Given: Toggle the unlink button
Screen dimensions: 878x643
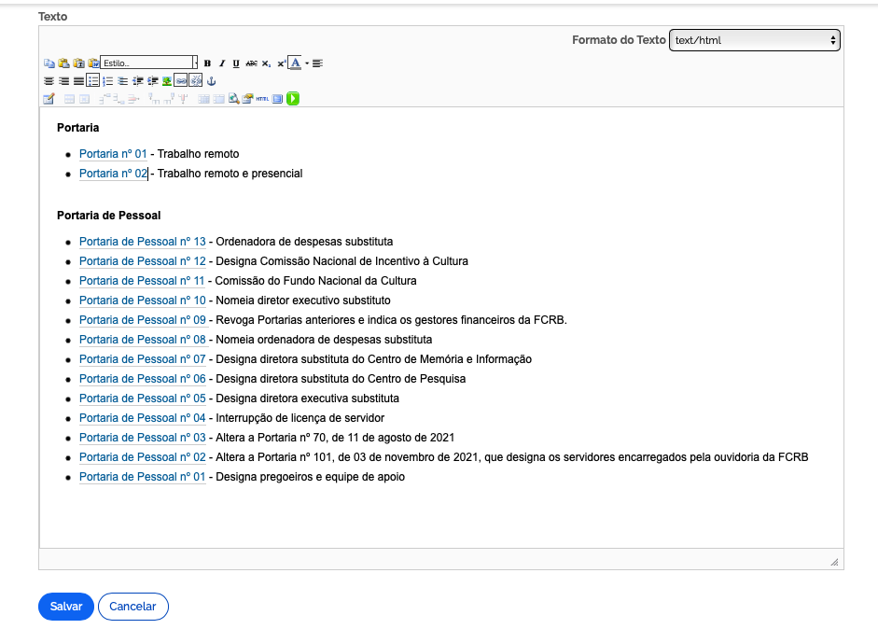Looking at the screenshot, I should (x=196, y=81).
